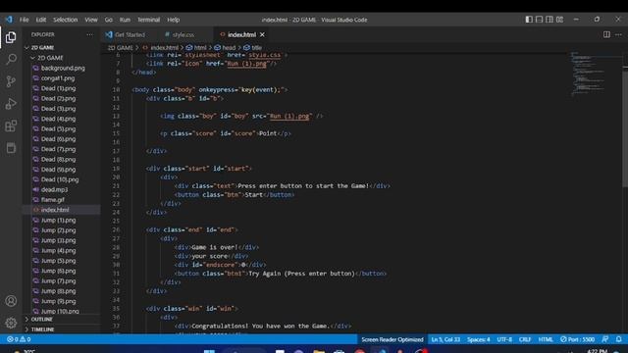Toggle panel layout icon
Image resolution: width=628 pixels, height=353 pixels.
click(x=539, y=20)
